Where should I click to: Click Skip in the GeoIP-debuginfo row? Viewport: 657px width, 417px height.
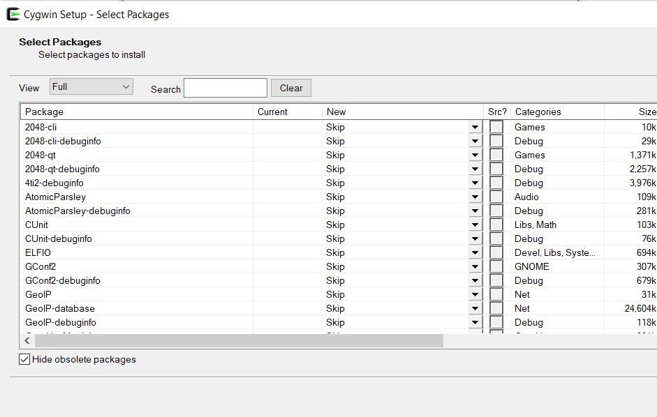335,322
